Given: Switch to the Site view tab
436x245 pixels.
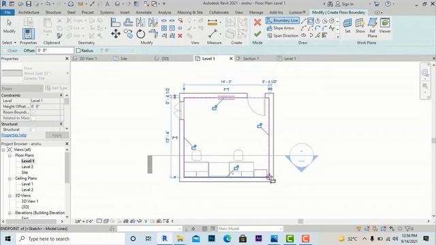Looking at the screenshot, I should click(124, 59).
